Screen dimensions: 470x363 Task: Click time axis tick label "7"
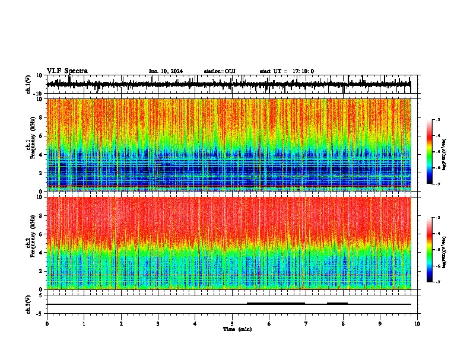[x=306, y=324]
